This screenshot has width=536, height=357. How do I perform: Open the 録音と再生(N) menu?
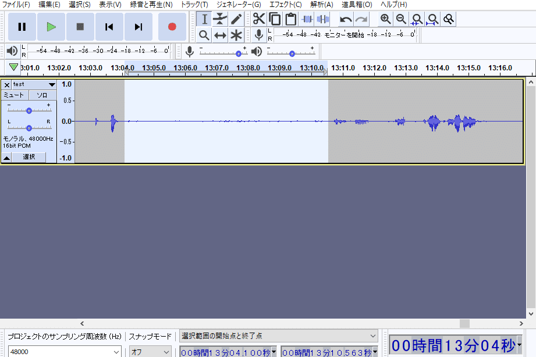point(151,5)
